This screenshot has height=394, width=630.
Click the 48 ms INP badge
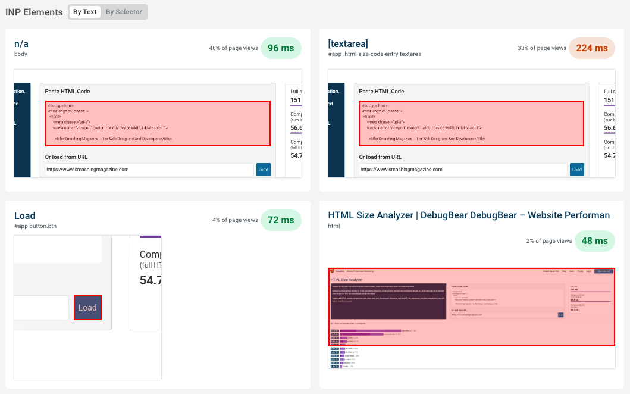tap(595, 241)
